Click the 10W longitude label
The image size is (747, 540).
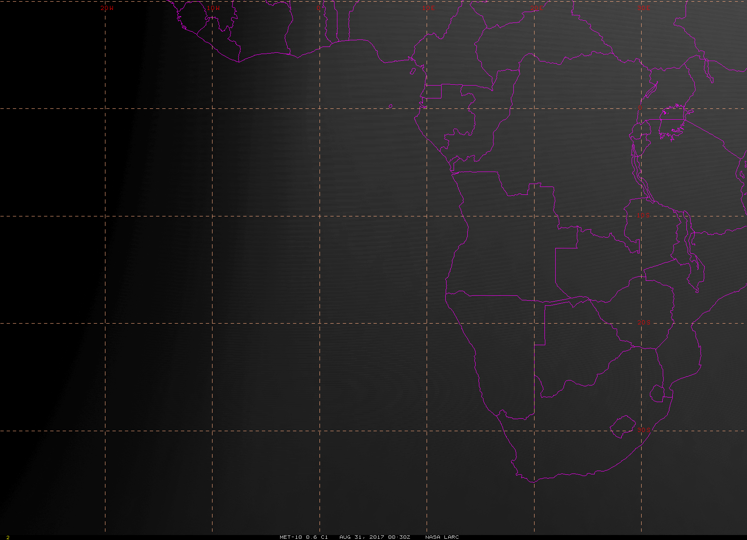click(213, 8)
